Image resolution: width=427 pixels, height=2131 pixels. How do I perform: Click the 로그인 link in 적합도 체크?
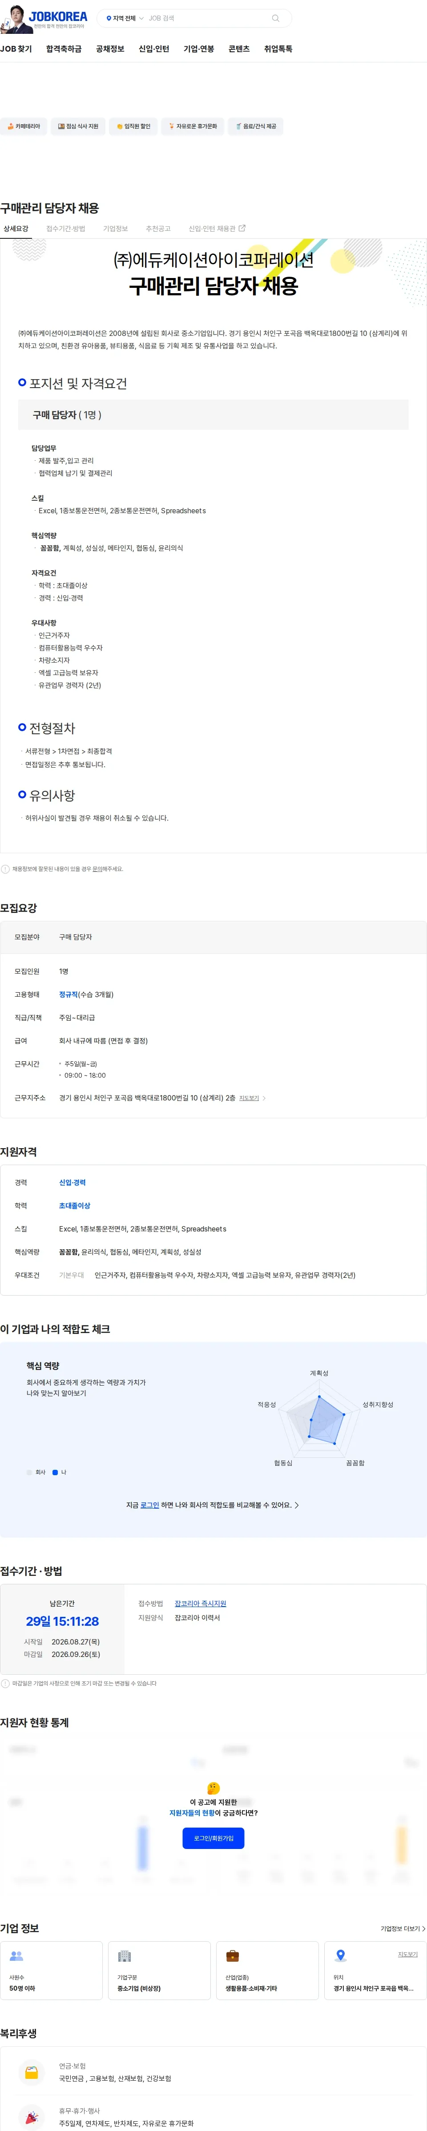pos(149,1505)
